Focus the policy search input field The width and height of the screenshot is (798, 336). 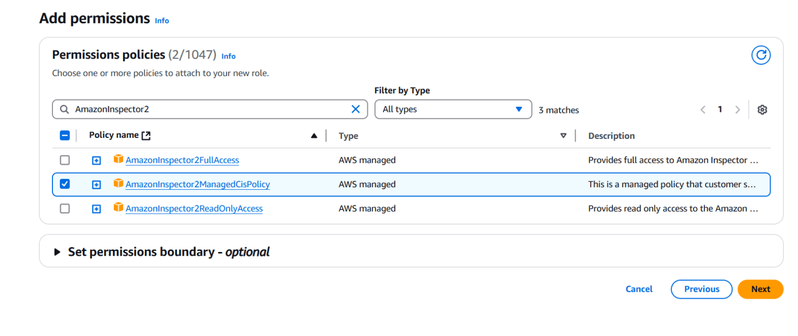click(x=210, y=109)
